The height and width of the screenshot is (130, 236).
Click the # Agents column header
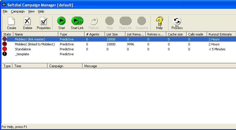95,34
